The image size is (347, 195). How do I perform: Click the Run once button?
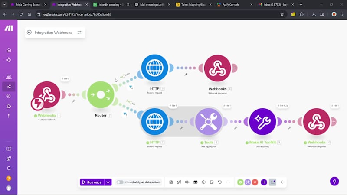[92, 182]
